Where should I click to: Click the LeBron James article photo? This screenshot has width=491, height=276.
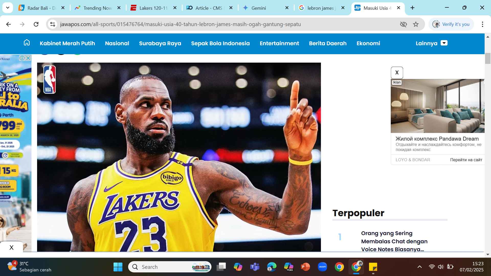[179, 157]
